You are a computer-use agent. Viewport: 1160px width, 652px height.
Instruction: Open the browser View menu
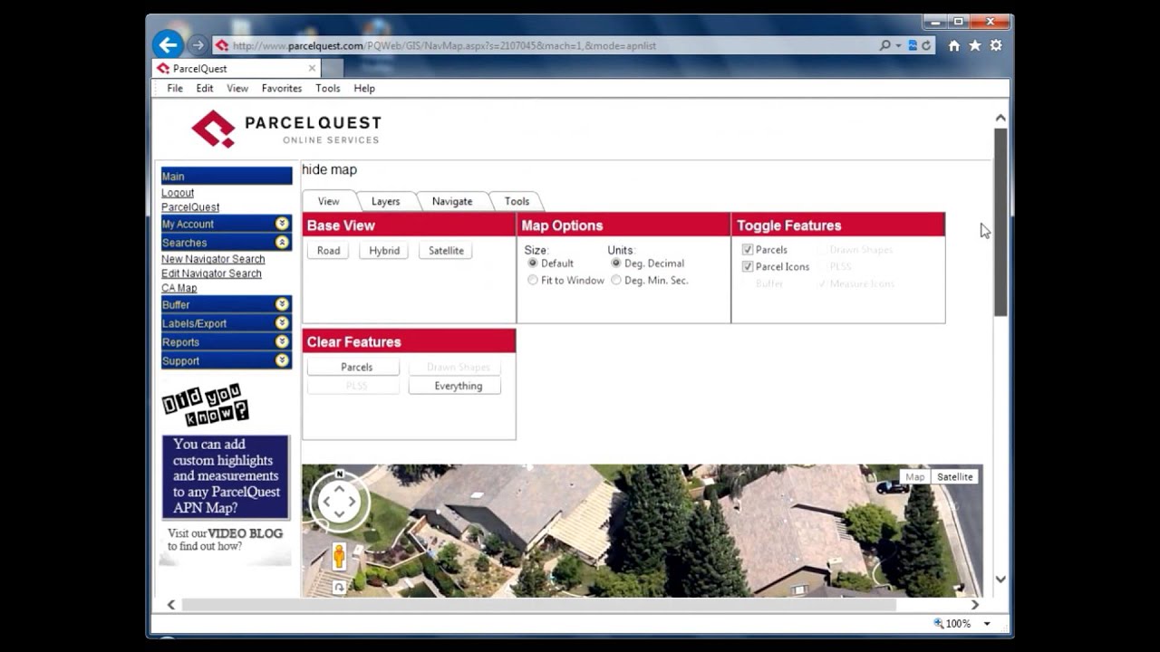point(237,88)
